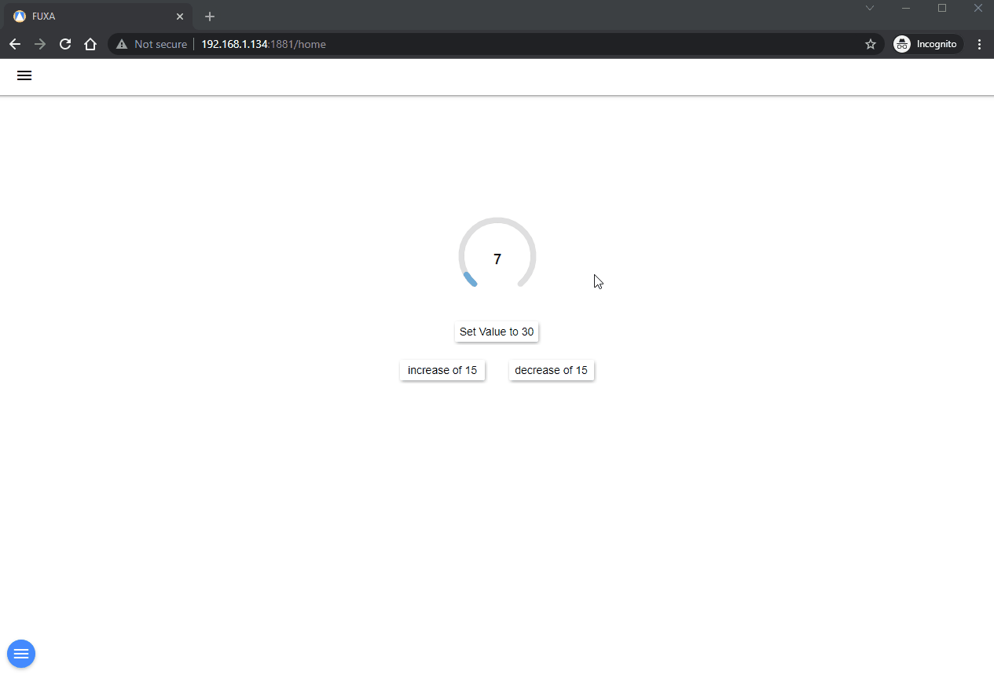Open a new browser tab
Image resolution: width=994 pixels, height=682 pixels.
(x=210, y=16)
